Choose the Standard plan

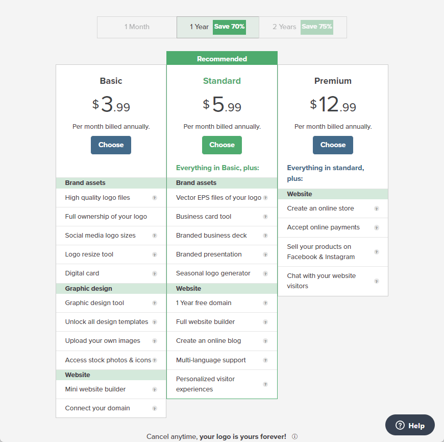point(222,145)
